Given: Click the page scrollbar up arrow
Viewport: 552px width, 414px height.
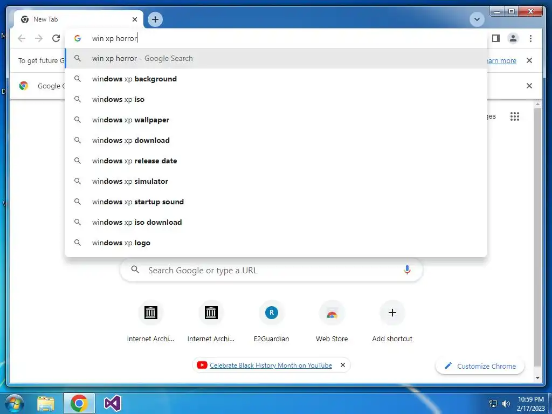Looking at the screenshot, I should (x=537, y=105).
